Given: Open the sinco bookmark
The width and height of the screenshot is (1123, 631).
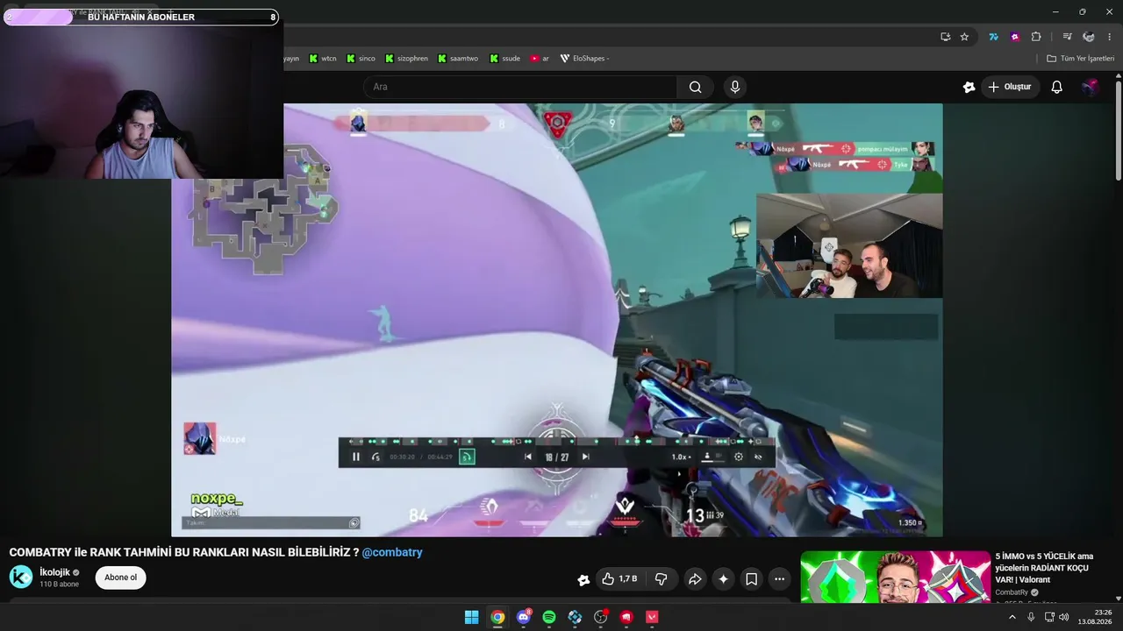Looking at the screenshot, I should click(x=361, y=59).
